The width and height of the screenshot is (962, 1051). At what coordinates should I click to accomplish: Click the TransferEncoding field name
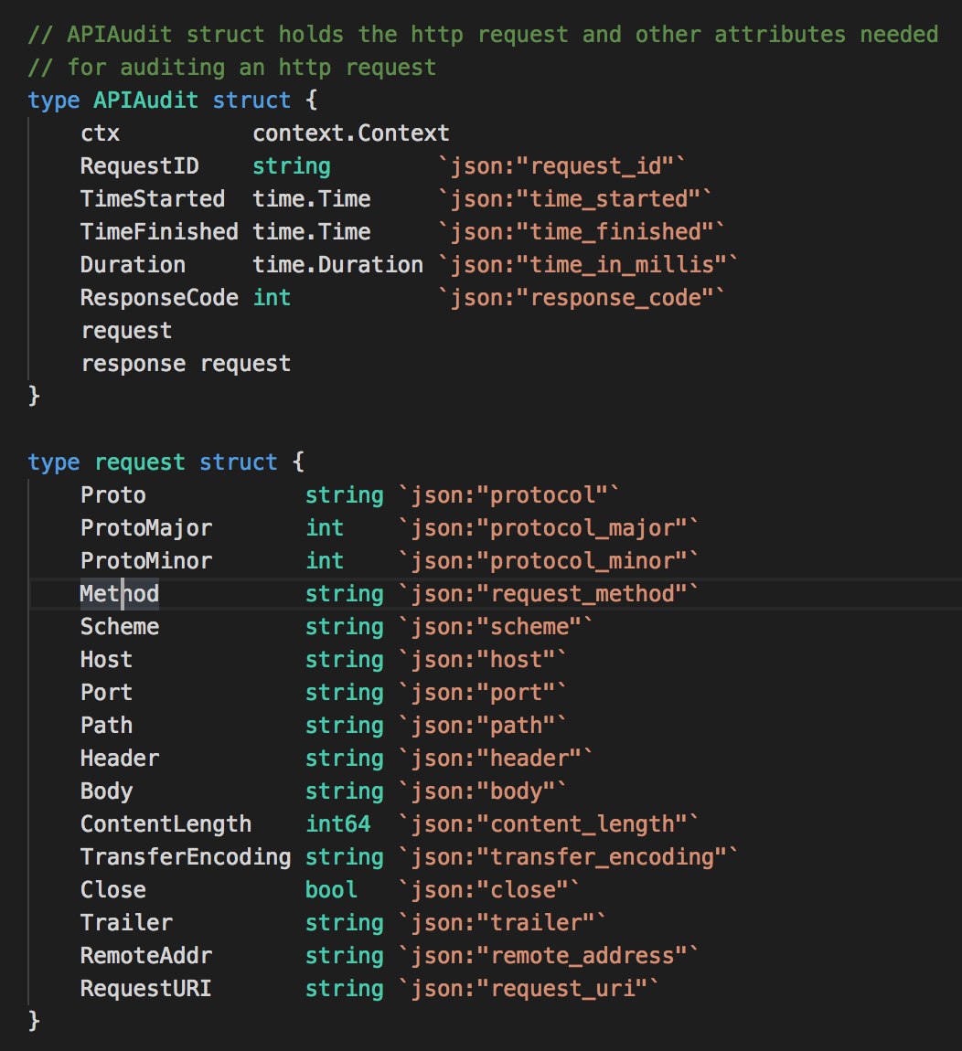coord(186,857)
